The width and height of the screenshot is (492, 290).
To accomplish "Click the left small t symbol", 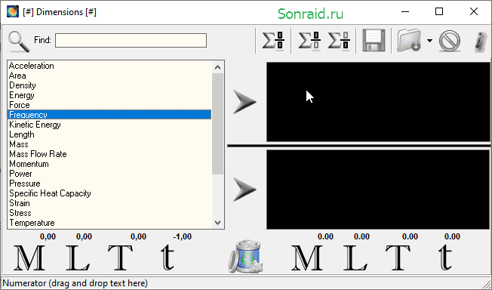I will [x=168, y=258].
